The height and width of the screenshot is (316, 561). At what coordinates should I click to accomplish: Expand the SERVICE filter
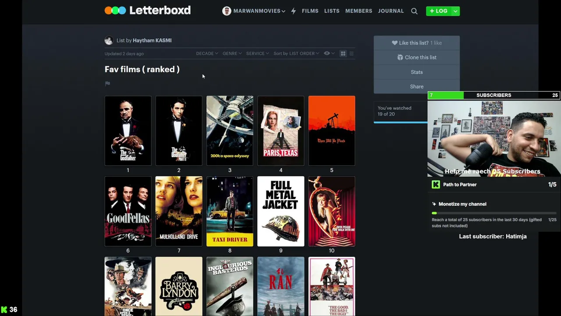[257, 54]
